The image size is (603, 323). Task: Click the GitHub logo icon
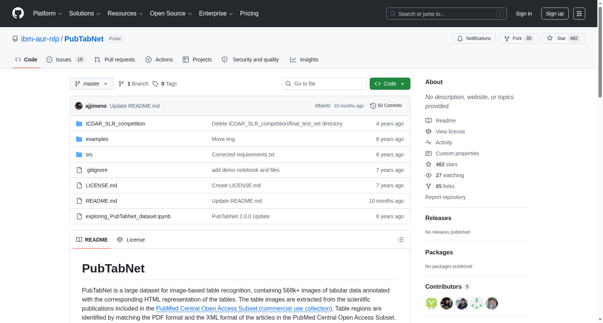pyautogui.click(x=18, y=13)
